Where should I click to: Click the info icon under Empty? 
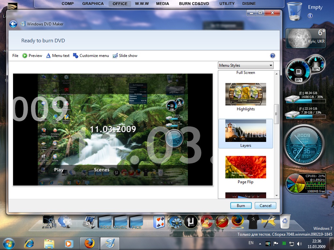pyautogui.click(x=310, y=16)
